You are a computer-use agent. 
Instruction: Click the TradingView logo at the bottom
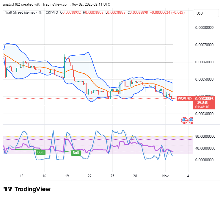pyautogui.click(x=27, y=189)
